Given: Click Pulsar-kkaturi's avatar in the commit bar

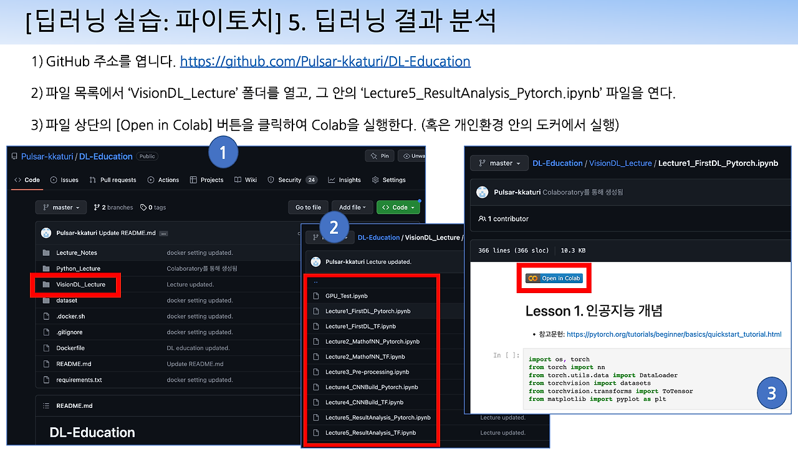Looking at the screenshot, I should point(46,232).
